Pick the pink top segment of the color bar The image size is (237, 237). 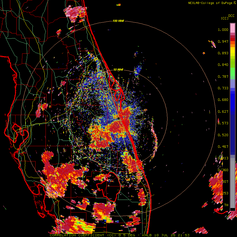(x=233, y=28)
